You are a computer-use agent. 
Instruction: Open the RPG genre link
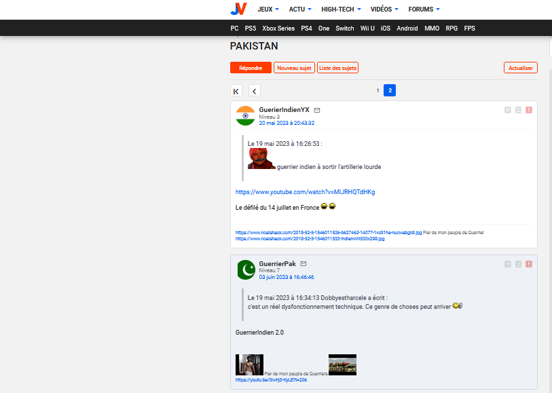pyautogui.click(x=452, y=29)
